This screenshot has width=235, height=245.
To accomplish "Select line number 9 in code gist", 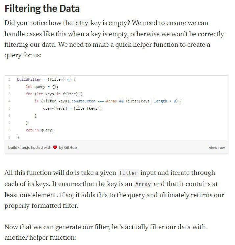I will [x=10, y=138].
